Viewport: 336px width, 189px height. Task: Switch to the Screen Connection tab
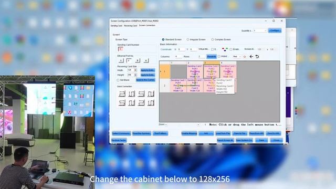tap(147, 26)
